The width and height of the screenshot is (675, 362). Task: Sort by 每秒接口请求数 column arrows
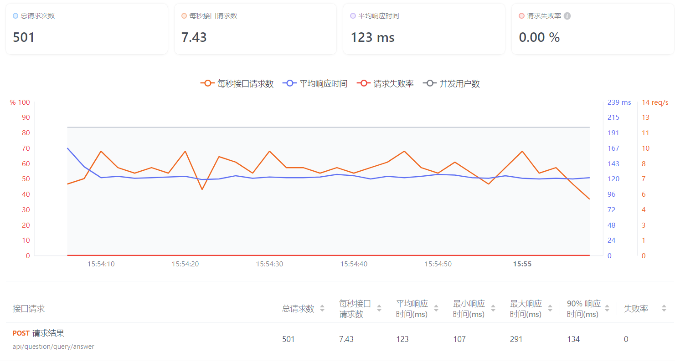[379, 309]
